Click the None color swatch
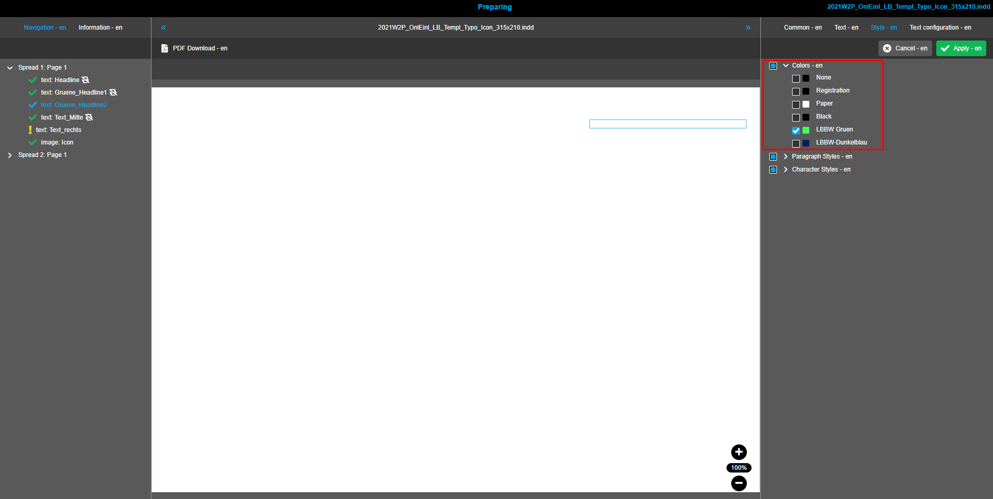Image resolution: width=993 pixels, height=499 pixels. click(x=806, y=78)
